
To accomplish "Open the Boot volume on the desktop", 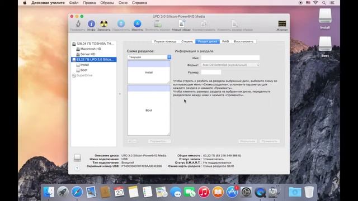I will [x=325, y=44].
